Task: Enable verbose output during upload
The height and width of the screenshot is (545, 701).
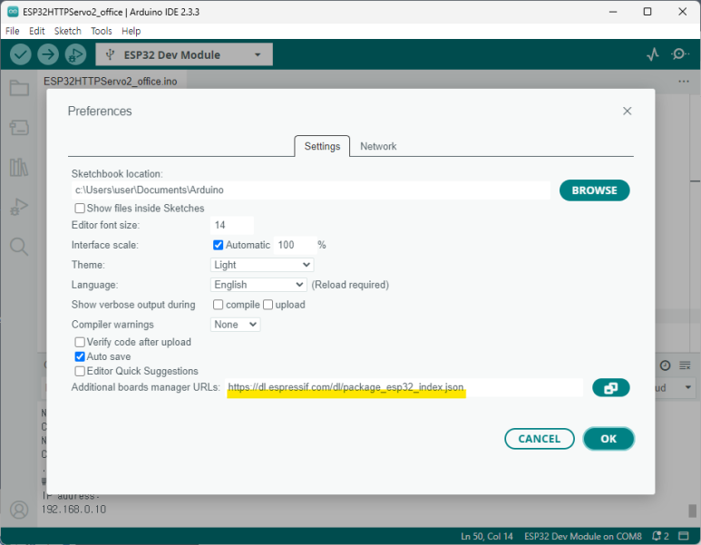Action: 268,305
